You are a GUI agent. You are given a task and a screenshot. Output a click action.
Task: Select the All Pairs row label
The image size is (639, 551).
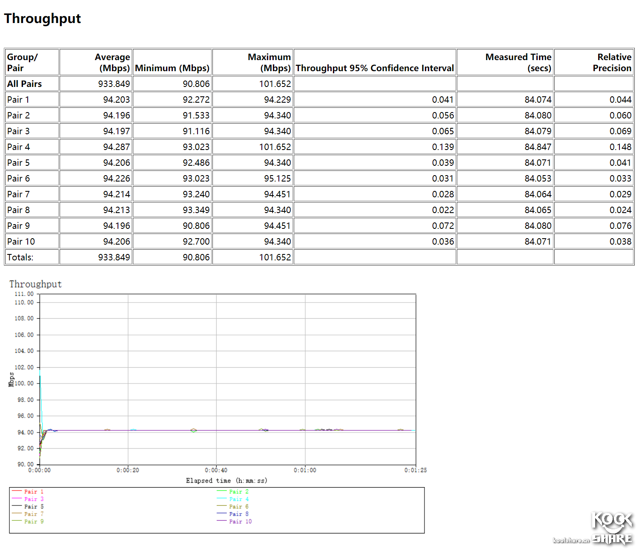[x=25, y=84]
